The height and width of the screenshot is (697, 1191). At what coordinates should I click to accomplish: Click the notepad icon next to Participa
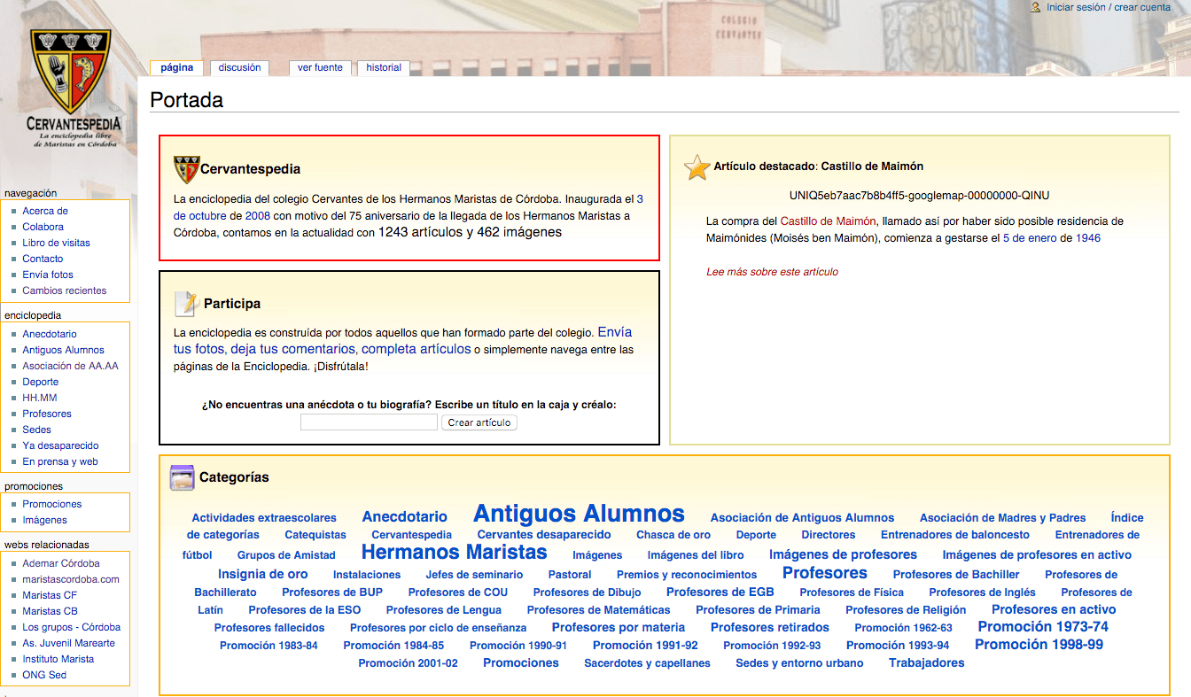pyautogui.click(x=186, y=303)
